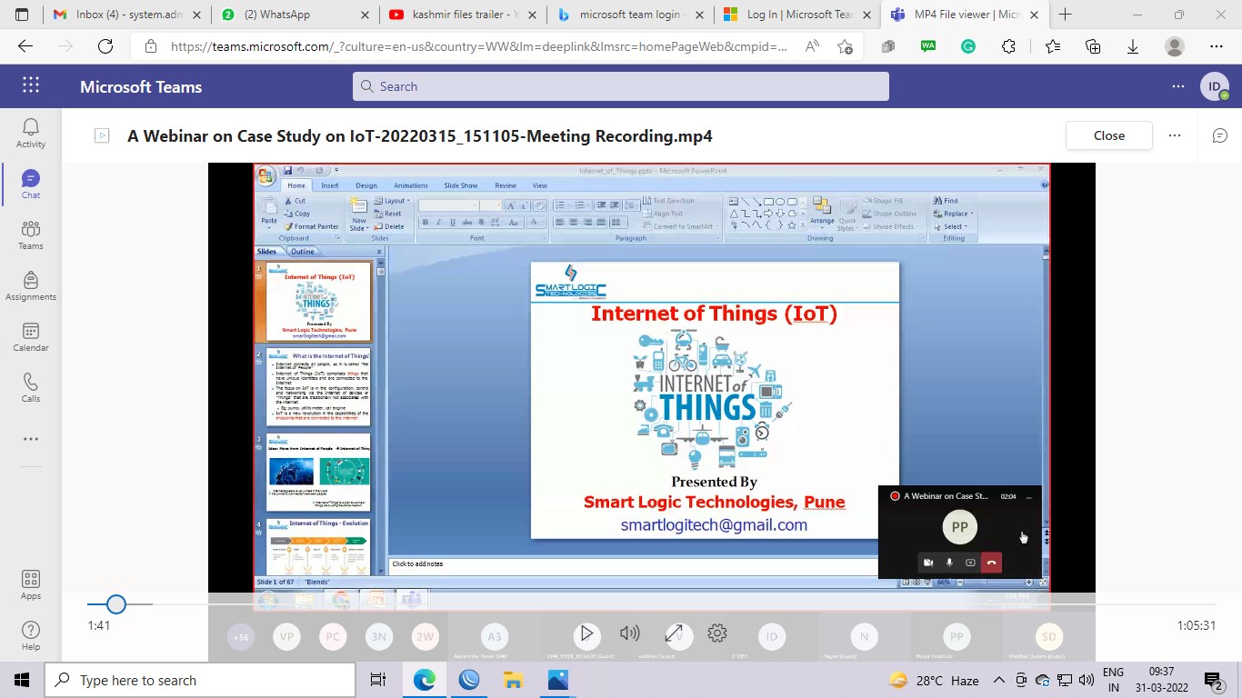This screenshot has height=698, width=1242.
Task: Open Calendar in Teams sidebar
Action: pyautogui.click(x=31, y=336)
